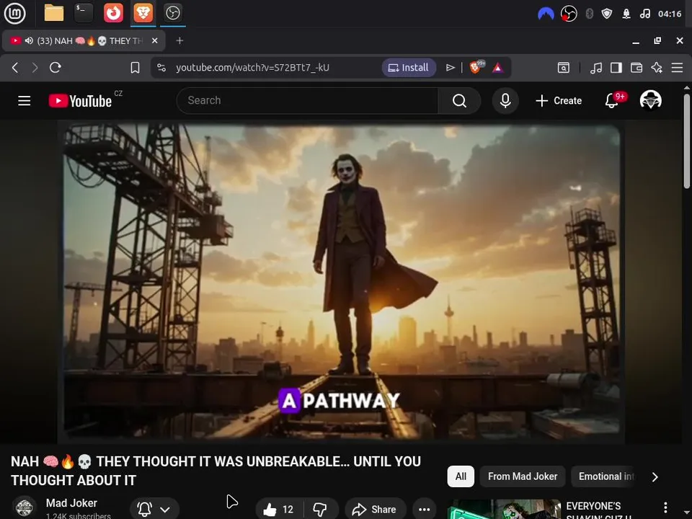Open Brave Rewards triangle icon
This screenshot has height=519, width=692.
click(498, 68)
